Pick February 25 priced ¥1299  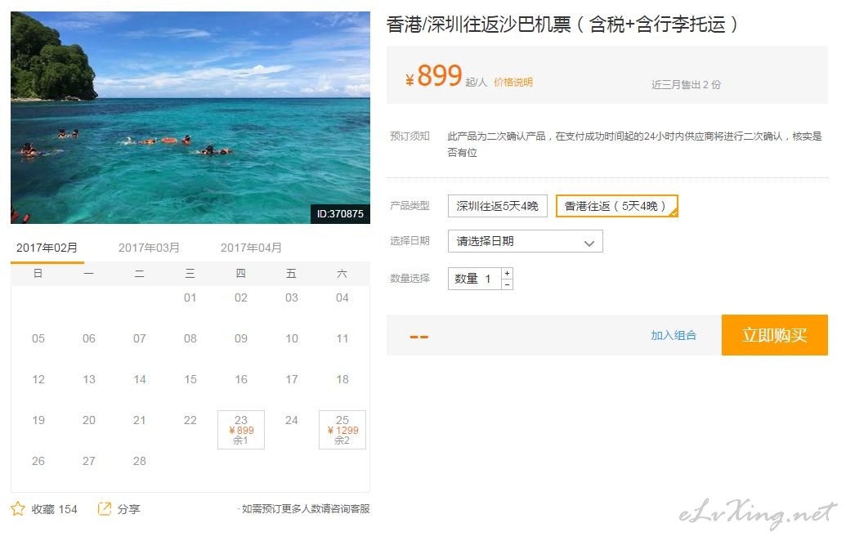pyautogui.click(x=342, y=430)
